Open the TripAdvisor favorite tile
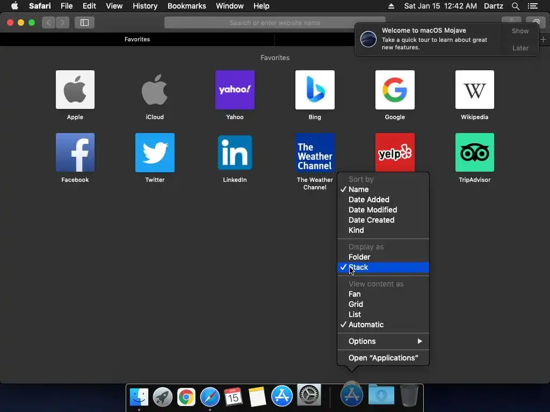Image resolution: width=550 pixels, height=412 pixels. click(x=475, y=152)
